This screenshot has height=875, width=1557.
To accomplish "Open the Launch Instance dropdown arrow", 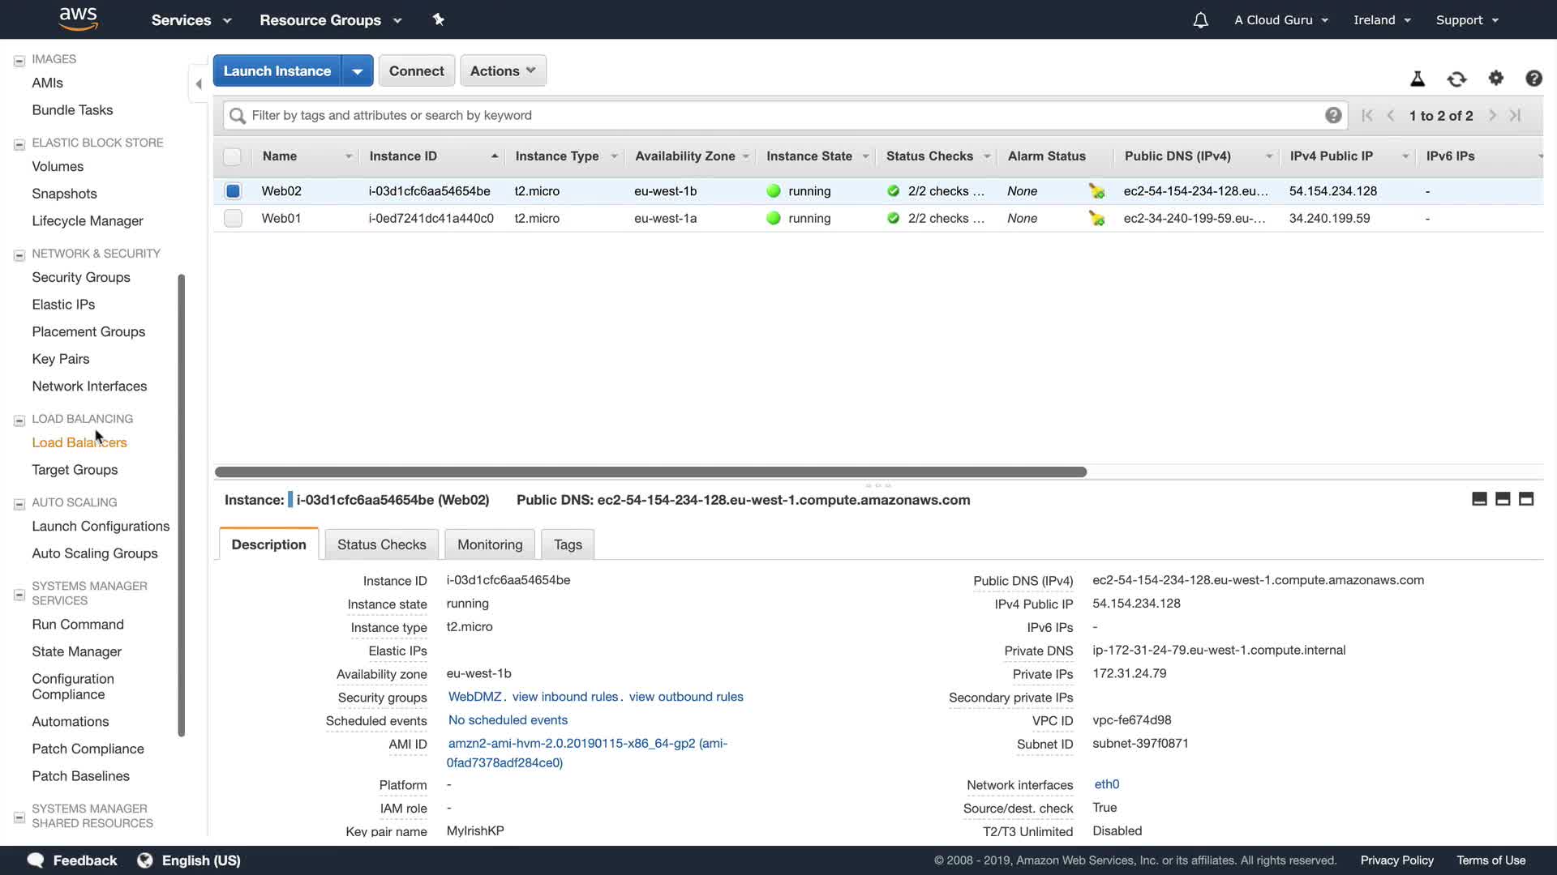I will 357,71.
